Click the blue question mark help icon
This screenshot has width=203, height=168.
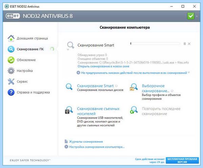pos(11,92)
